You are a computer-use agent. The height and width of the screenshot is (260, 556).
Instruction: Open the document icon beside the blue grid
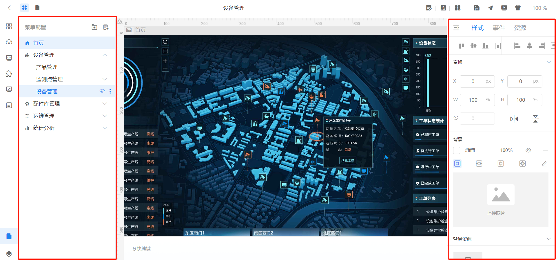pyautogui.click(x=37, y=8)
